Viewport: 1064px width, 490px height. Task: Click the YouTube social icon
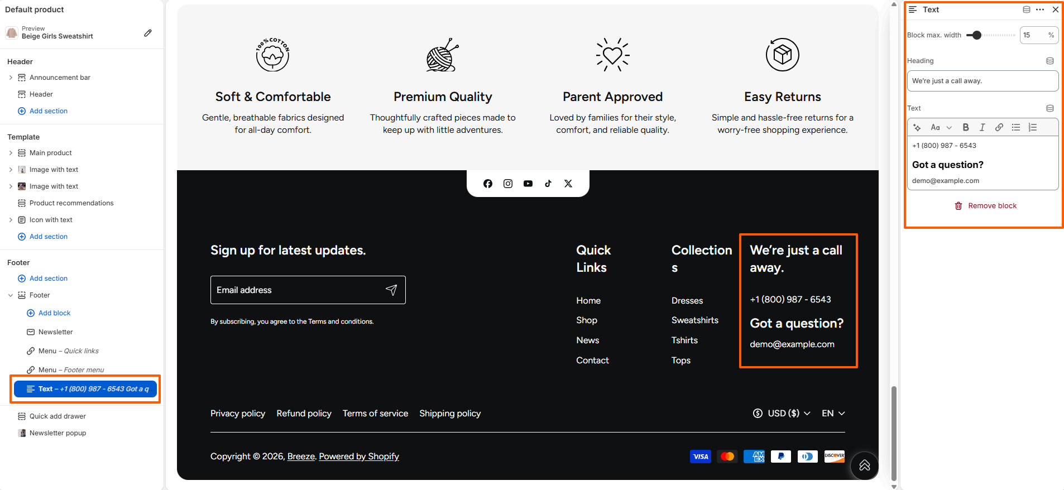[528, 184]
